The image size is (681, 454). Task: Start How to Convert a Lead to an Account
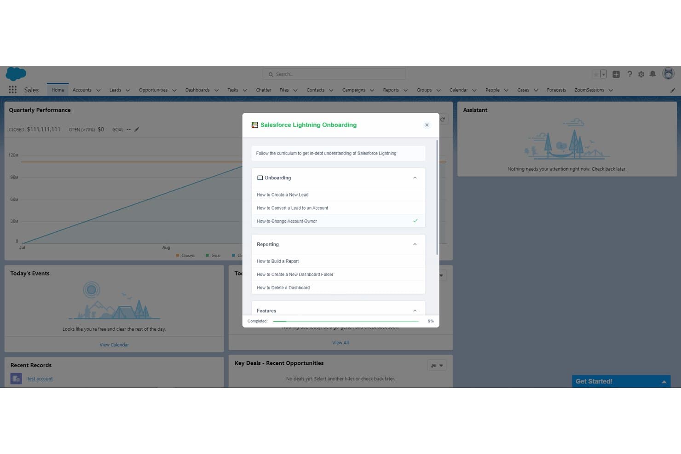coord(338,208)
